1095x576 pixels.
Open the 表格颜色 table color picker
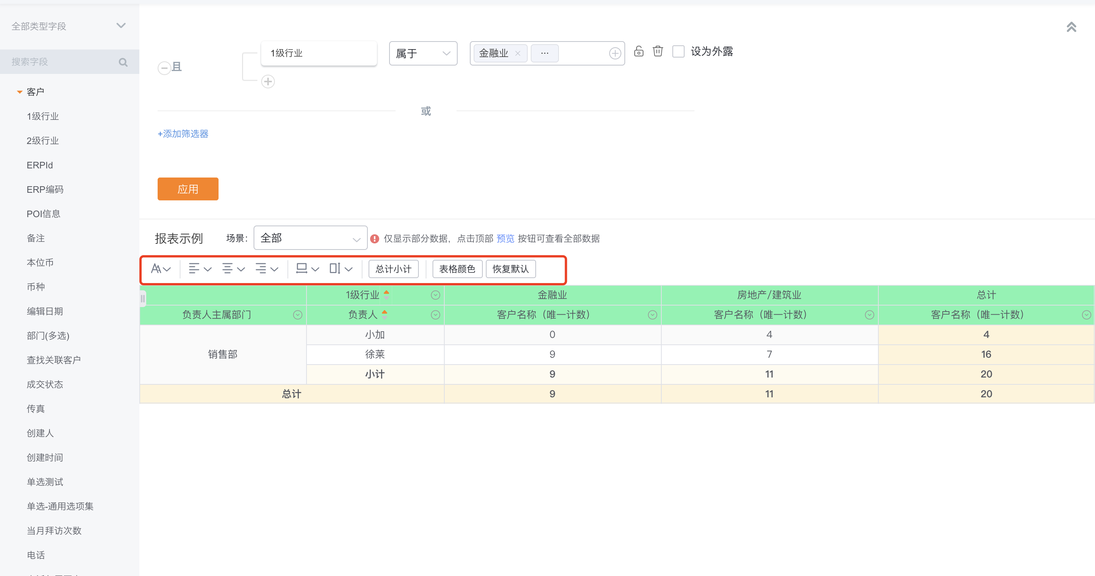point(457,269)
